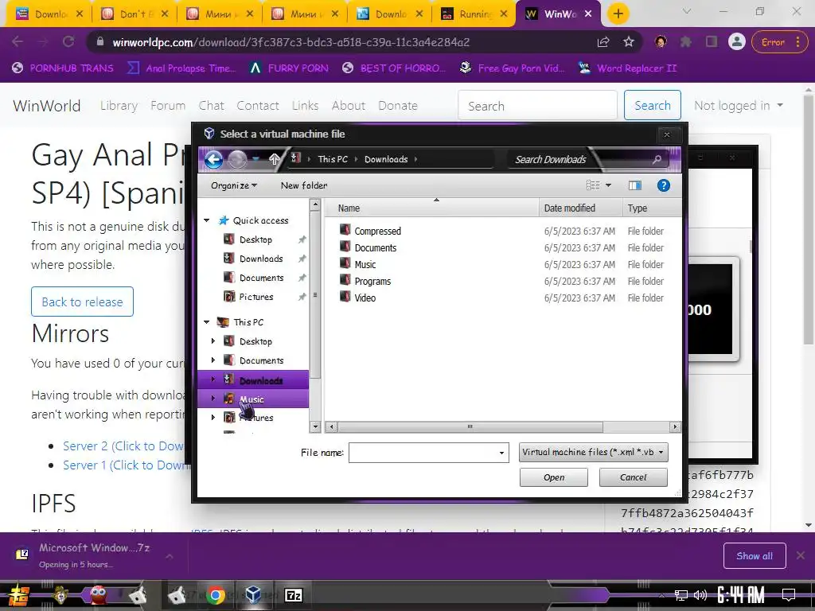Bookmark this page with star icon
Image resolution: width=815 pixels, height=611 pixels.
click(x=629, y=42)
